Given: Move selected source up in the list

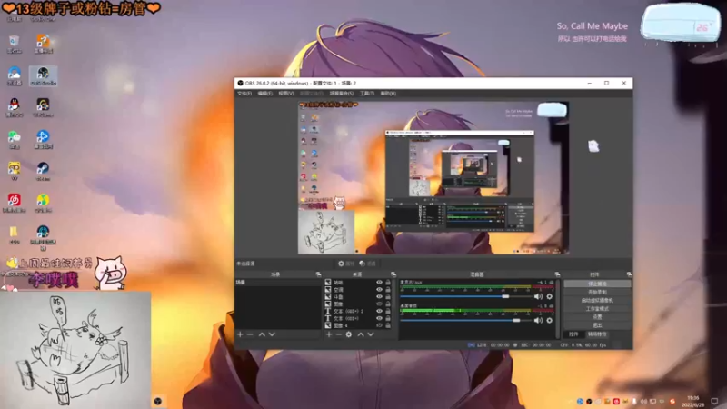Looking at the screenshot, I should point(361,334).
